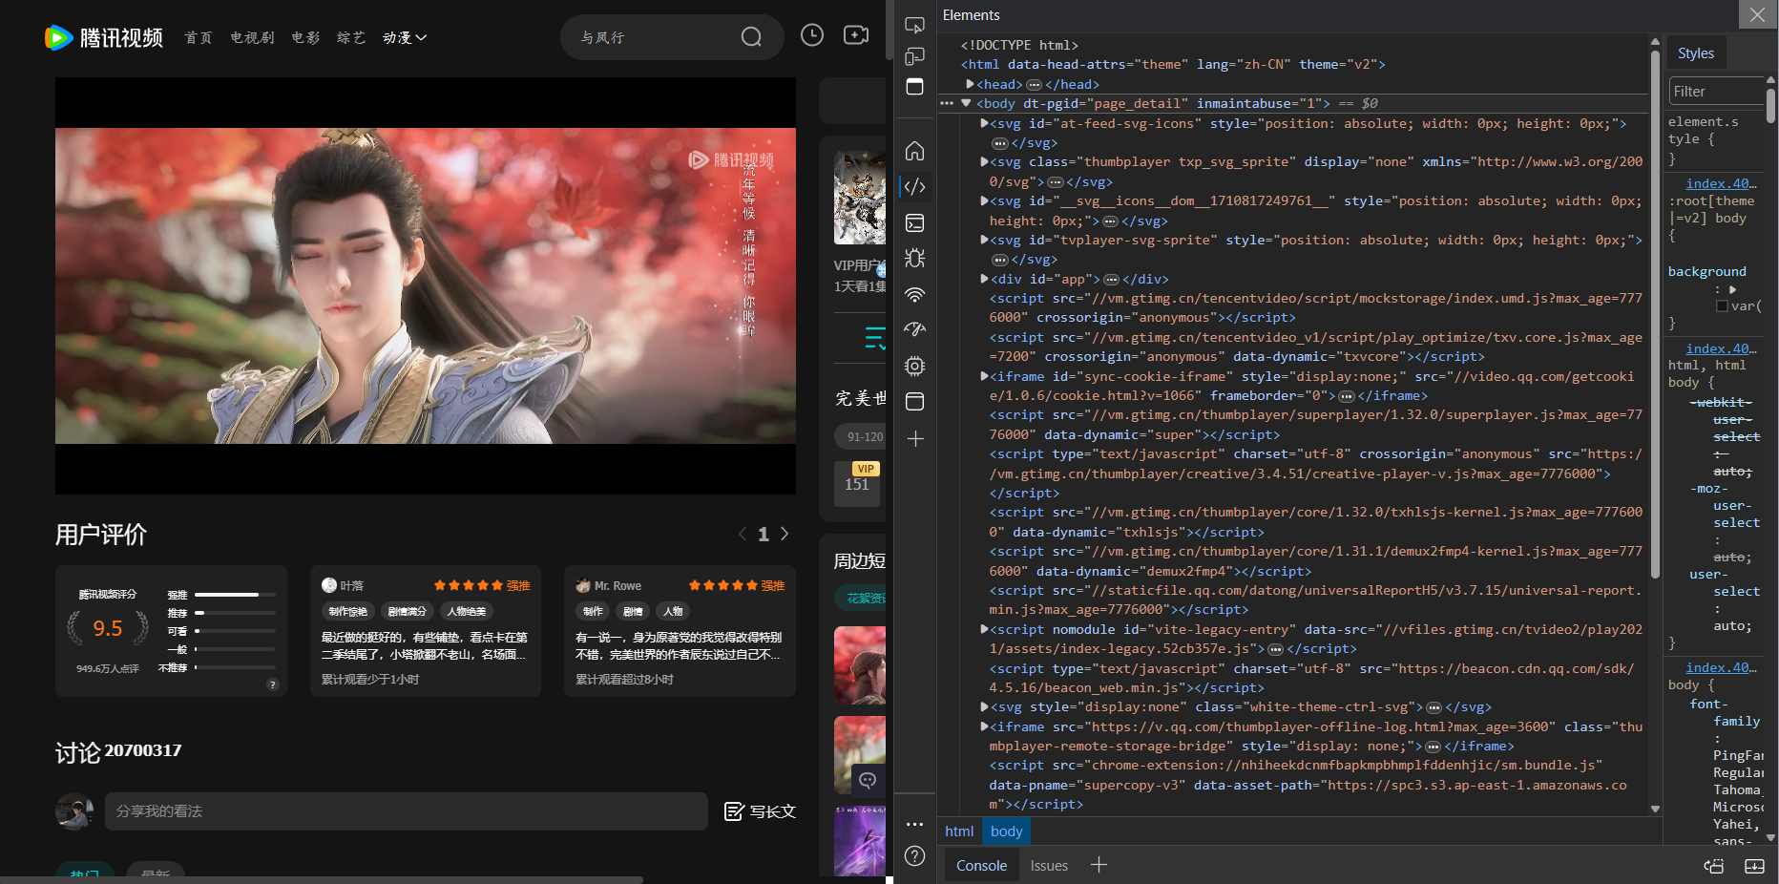Click the Tencent Video logo
This screenshot has width=1779, height=884.
point(104,37)
